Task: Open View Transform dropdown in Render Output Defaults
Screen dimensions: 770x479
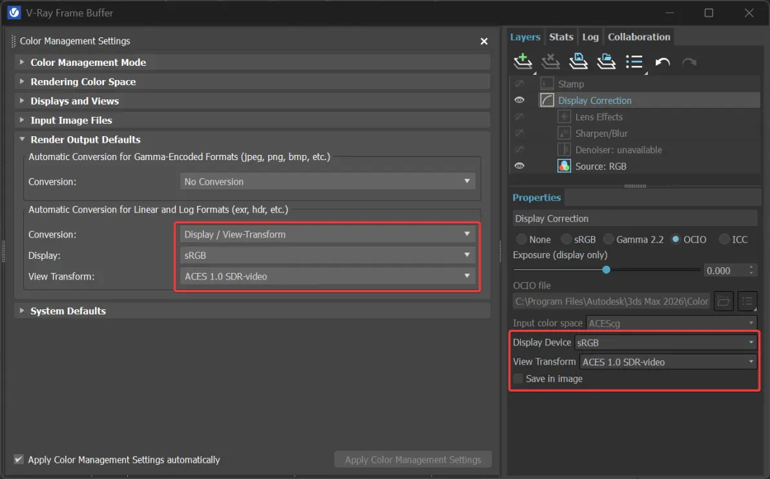Action: (x=328, y=276)
